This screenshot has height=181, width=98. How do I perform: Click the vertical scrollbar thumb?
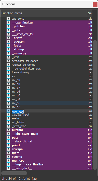click(x=95, y=105)
